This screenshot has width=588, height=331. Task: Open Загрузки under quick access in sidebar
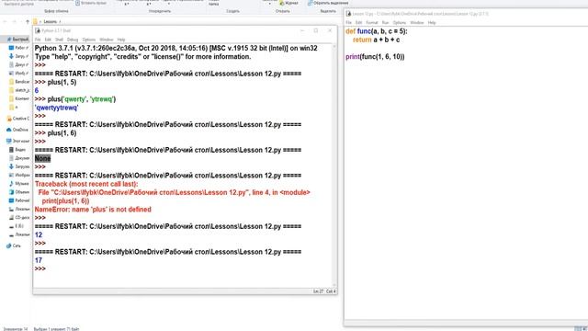(x=18, y=56)
